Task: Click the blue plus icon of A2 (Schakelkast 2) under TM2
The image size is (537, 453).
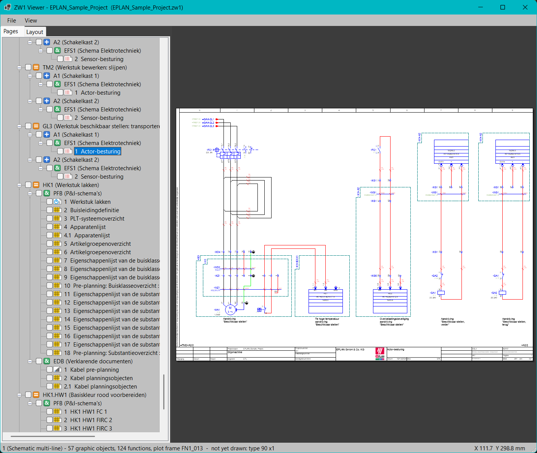Action: coord(47,101)
